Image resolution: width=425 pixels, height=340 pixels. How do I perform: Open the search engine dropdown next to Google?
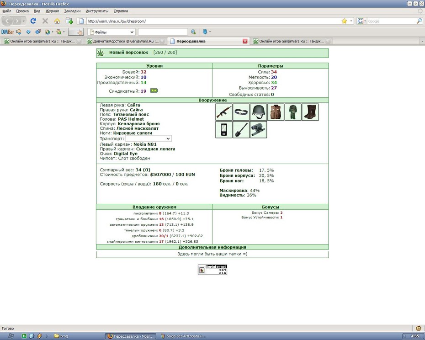point(362,21)
